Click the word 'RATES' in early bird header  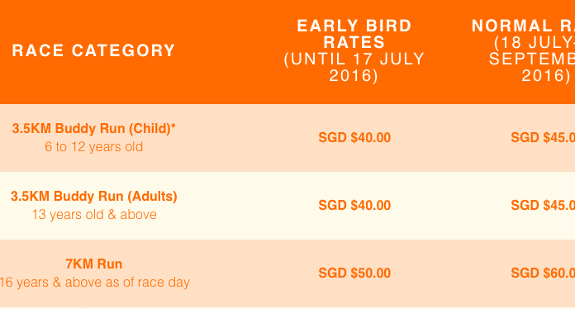coord(354,42)
